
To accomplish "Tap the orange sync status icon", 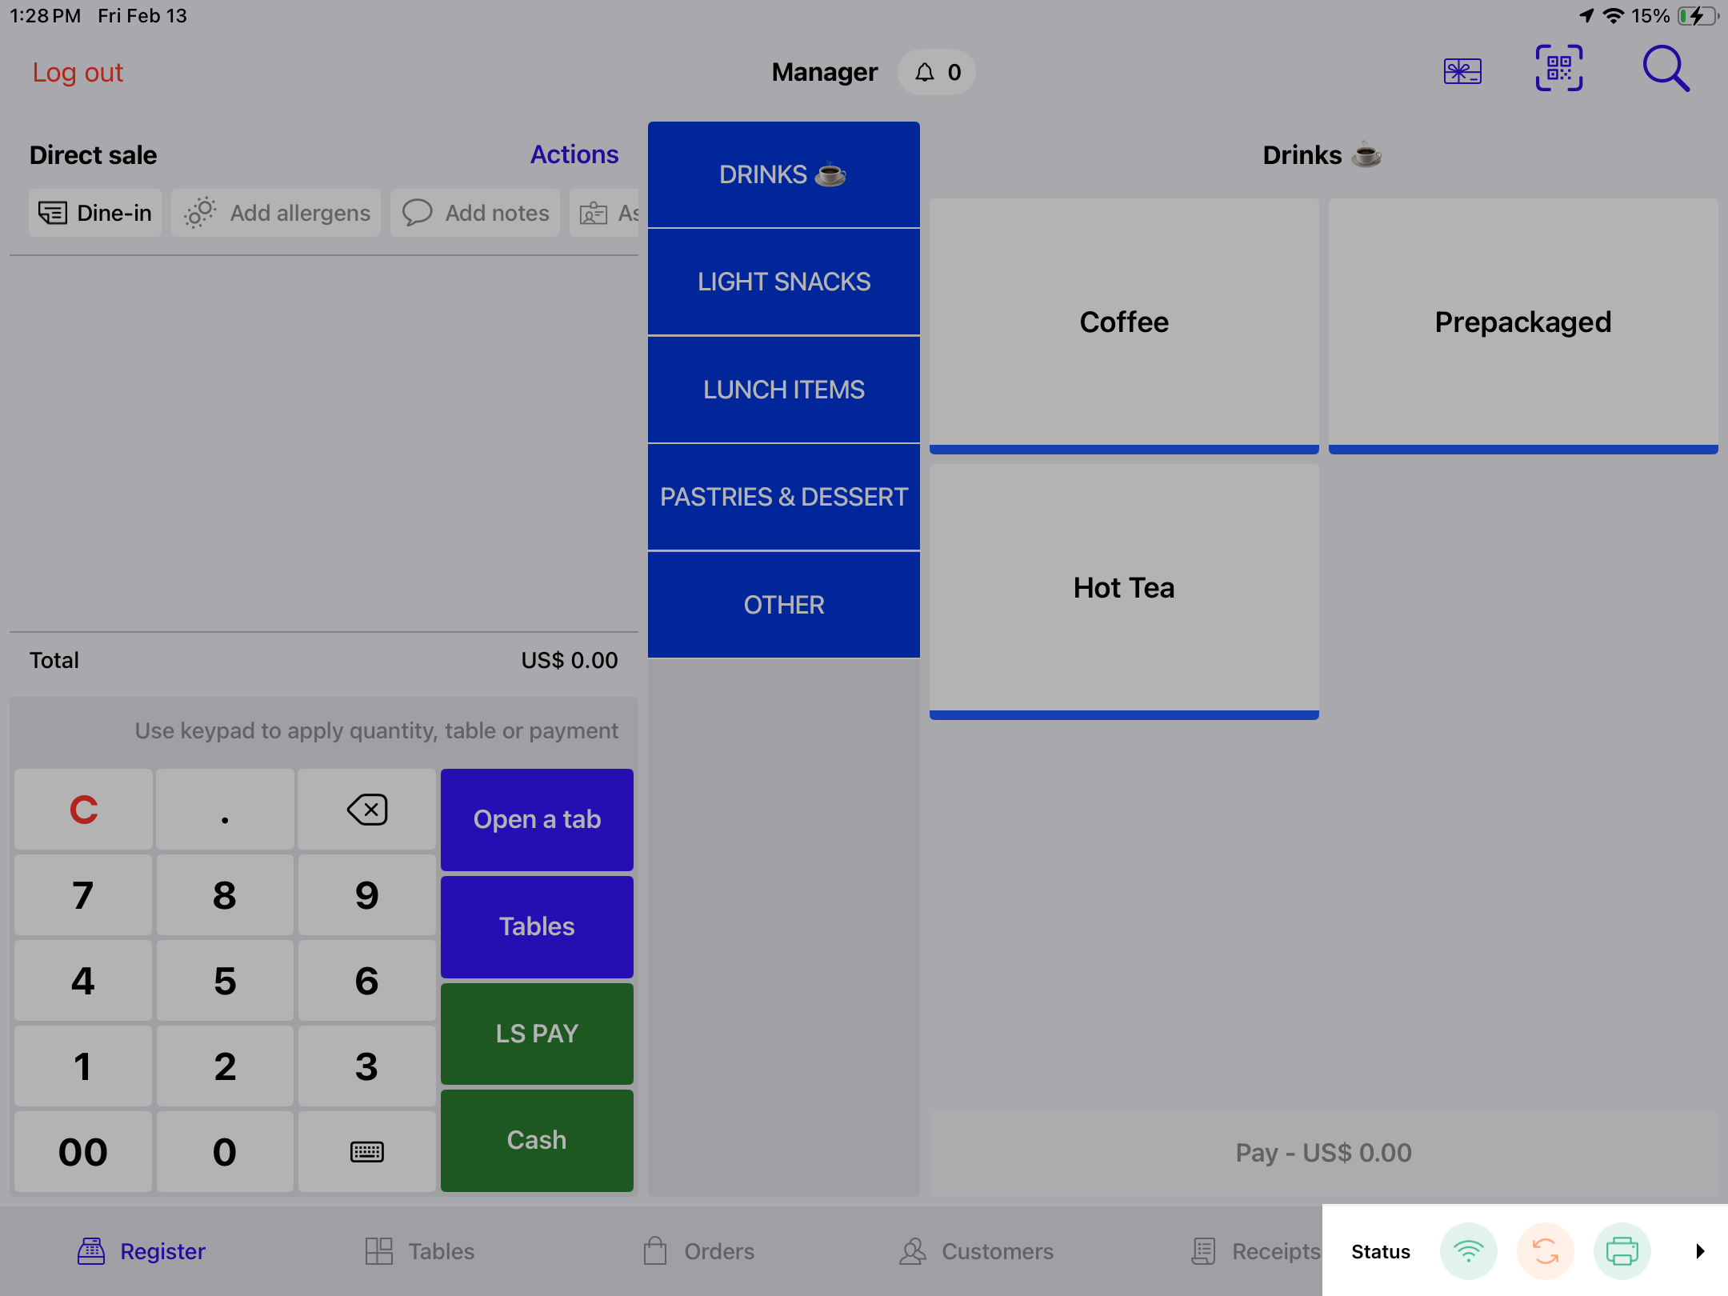I will click(1545, 1251).
